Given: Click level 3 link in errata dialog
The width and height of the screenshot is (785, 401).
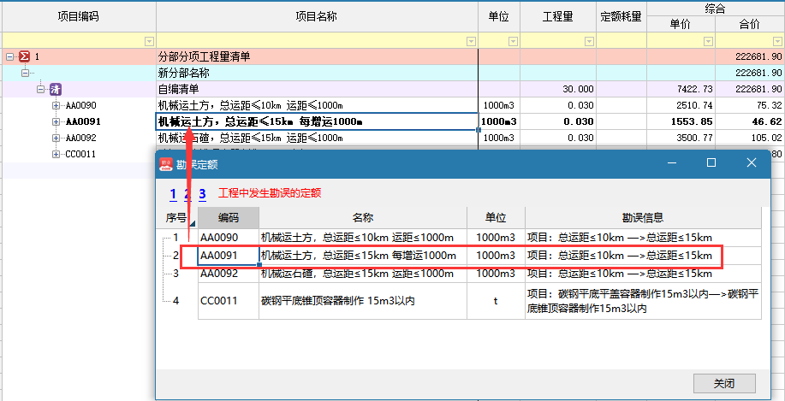Looking at the screenshot, I should (x=202, y=194).
